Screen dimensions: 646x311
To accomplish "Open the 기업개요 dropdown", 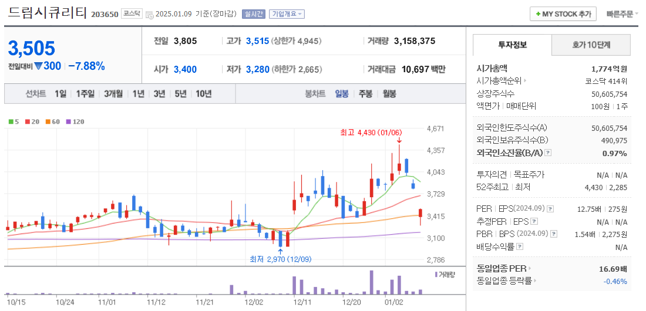I will coord(287,14).
